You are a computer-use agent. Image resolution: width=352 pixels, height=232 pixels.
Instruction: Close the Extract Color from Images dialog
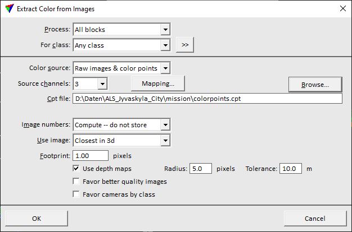(x=343, y=8)
